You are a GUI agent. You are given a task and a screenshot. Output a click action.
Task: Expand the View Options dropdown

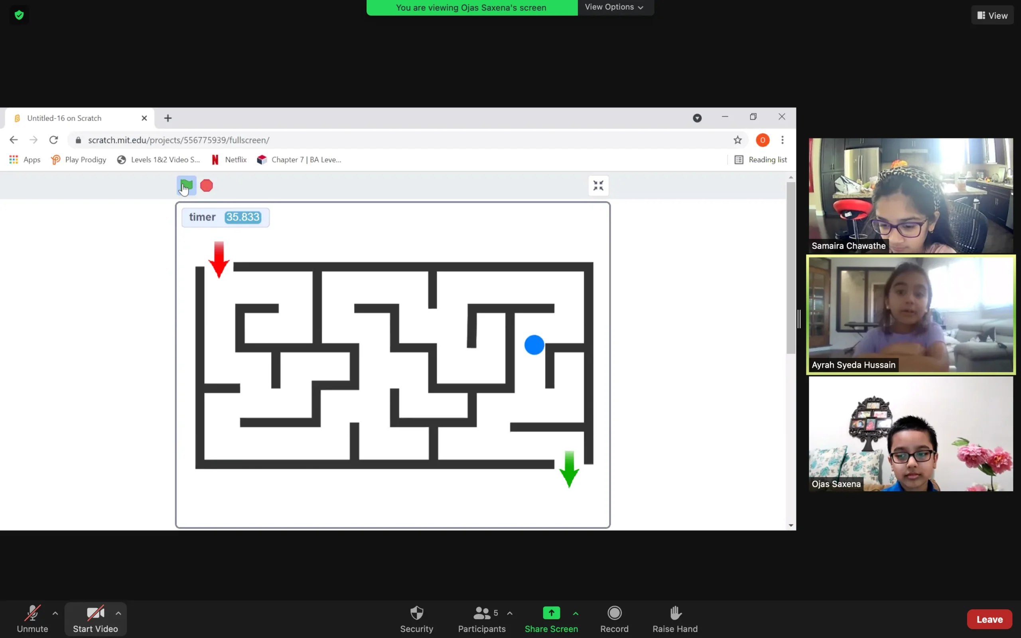[615, 7]
